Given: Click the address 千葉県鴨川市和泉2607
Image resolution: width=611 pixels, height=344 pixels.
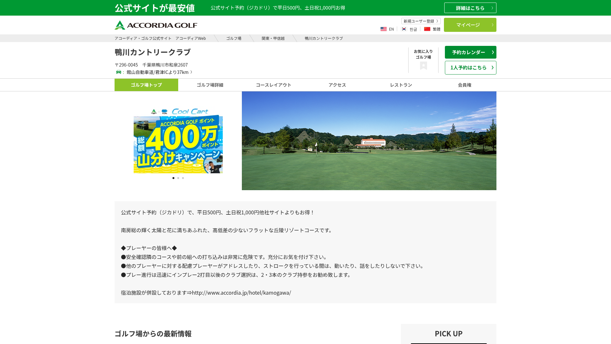Looking at the screenshot, I should pos(165,65).
